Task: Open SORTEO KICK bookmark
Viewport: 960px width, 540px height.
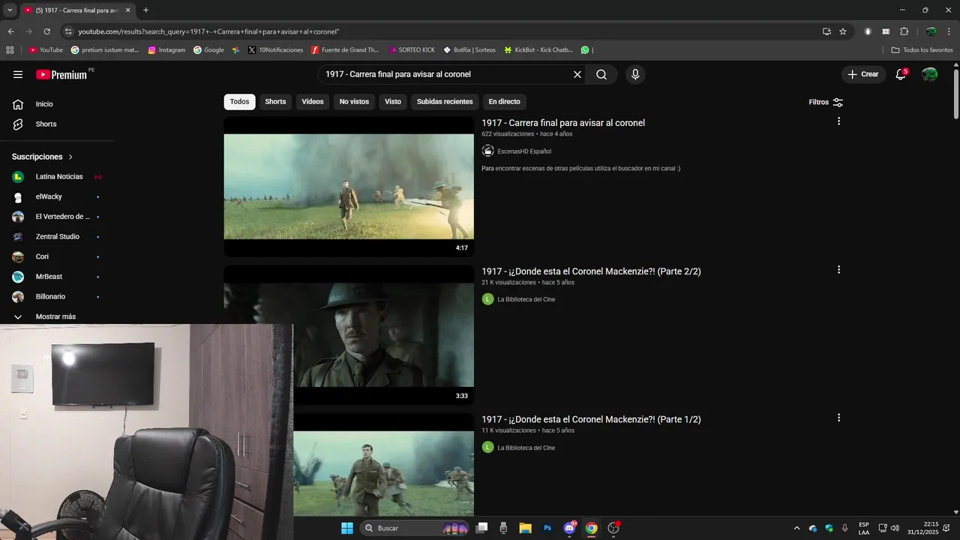Action: 412,50
